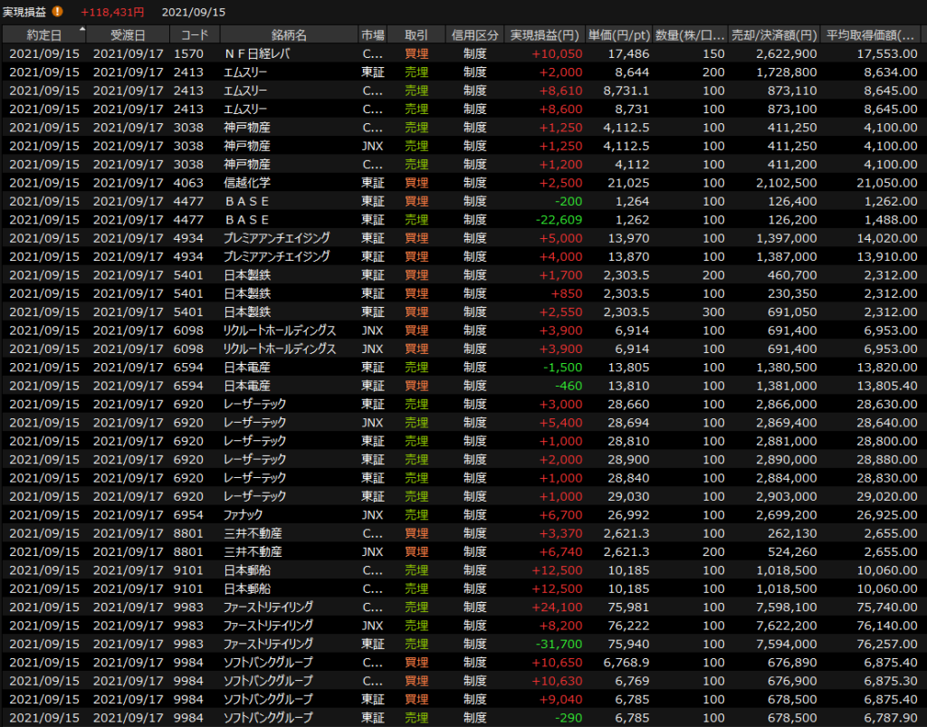Click the 市場 column header
Image resolution: width=927 pixels, height=727 pixels.
[x=372, y=35]
